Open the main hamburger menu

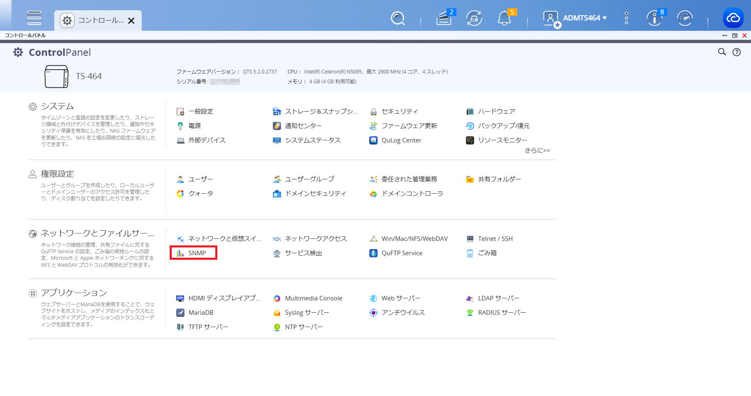pos(34,18)
